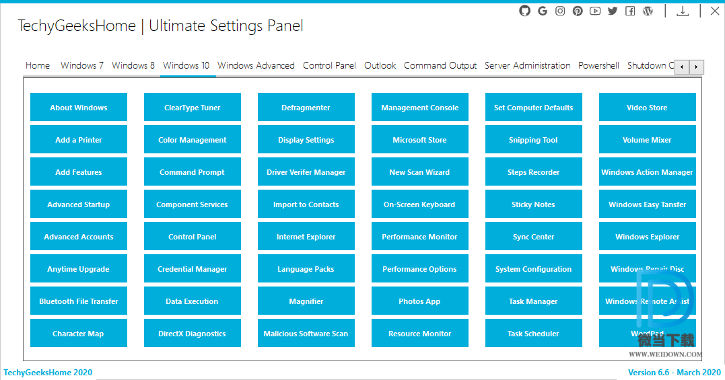Open Color Management
This screenshot has width=725, height=380.
coord(193,139)
